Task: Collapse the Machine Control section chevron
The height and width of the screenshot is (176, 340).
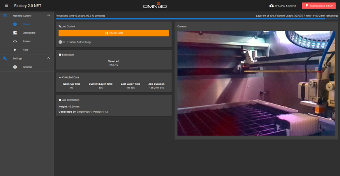Action: (x=49, y=16)
